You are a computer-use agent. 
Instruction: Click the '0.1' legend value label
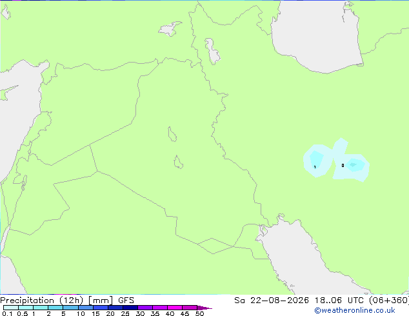tap(7, 313)
